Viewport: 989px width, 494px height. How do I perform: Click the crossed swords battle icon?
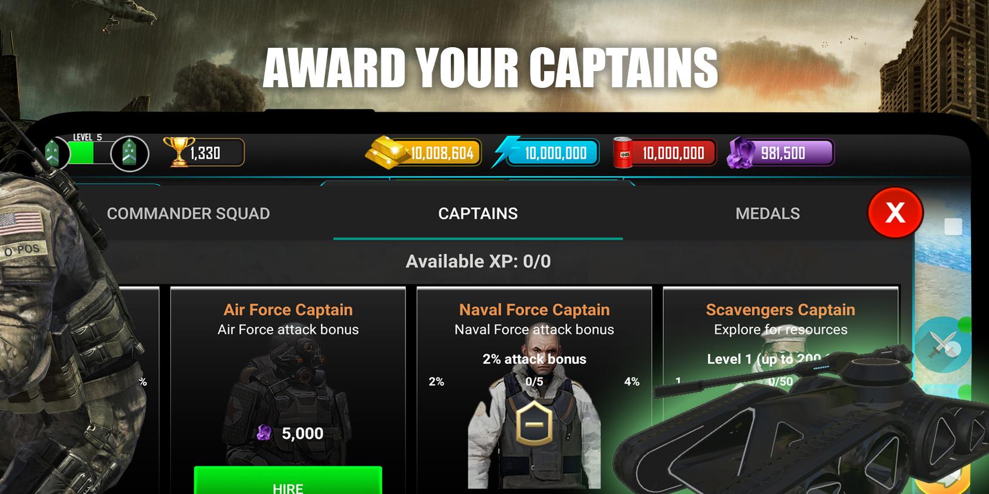944,345
